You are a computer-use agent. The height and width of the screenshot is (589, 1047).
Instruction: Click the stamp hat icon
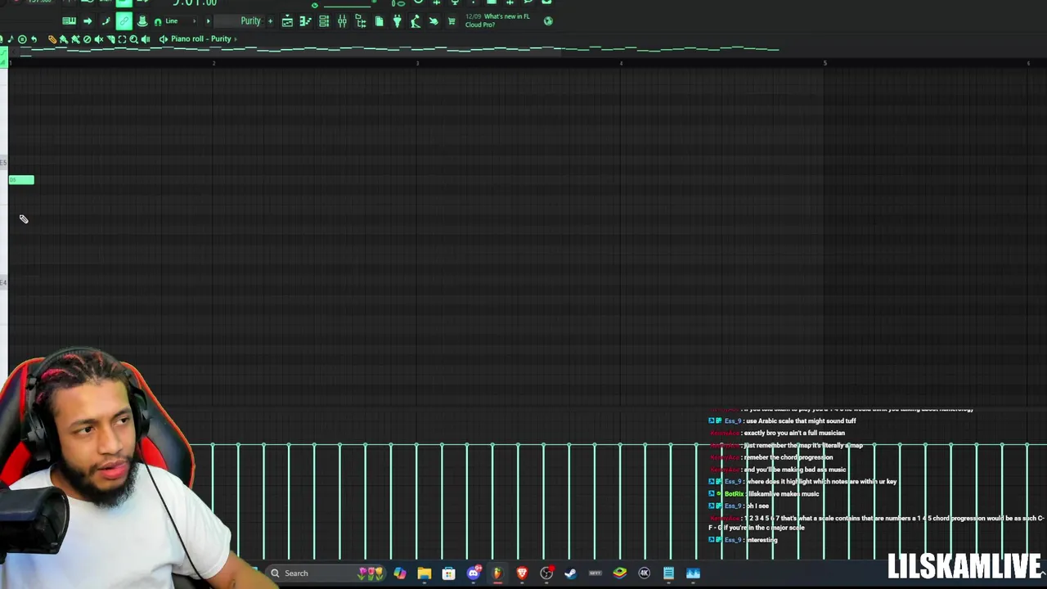point(142,21)
